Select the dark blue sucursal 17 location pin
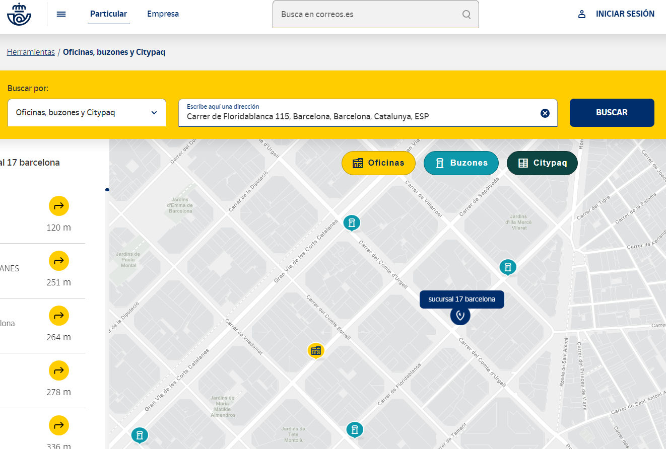The image size is (666, 449). [x=460, y=316]
